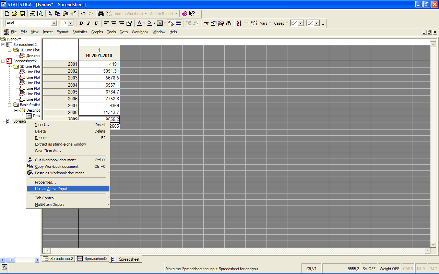Click Properties... in the context menu
The image size is (439, 274).
click(x=68, y=182)
